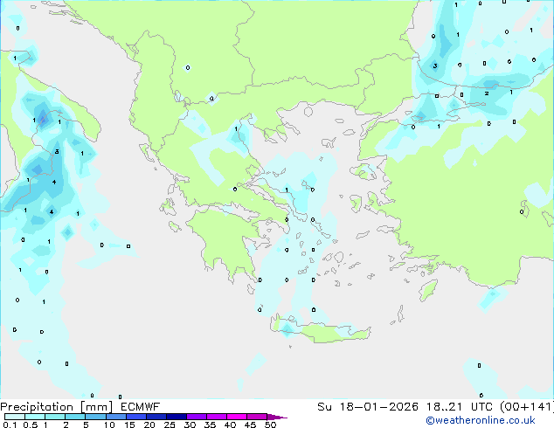The height and width of the screenshot is (428, 554).
Task: Select the 30 to 35 mm purple swatch
Action: click(196, 417)
